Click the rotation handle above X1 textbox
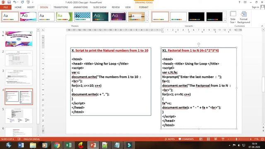265x149 pixels. (199, 44)
